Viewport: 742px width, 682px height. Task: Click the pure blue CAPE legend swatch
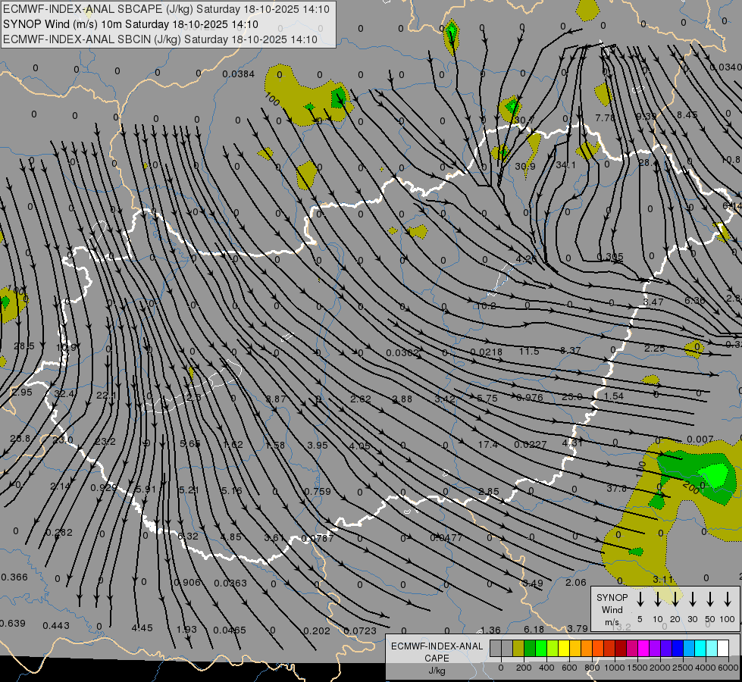678,648
